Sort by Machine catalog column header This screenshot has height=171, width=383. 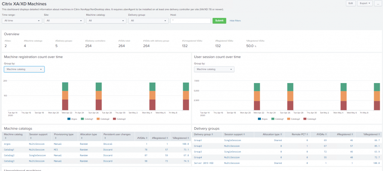pos(14,136)
